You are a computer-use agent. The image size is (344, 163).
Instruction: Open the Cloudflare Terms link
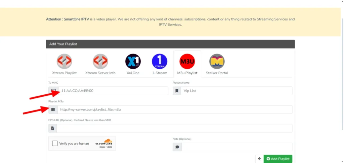[110, 147]
